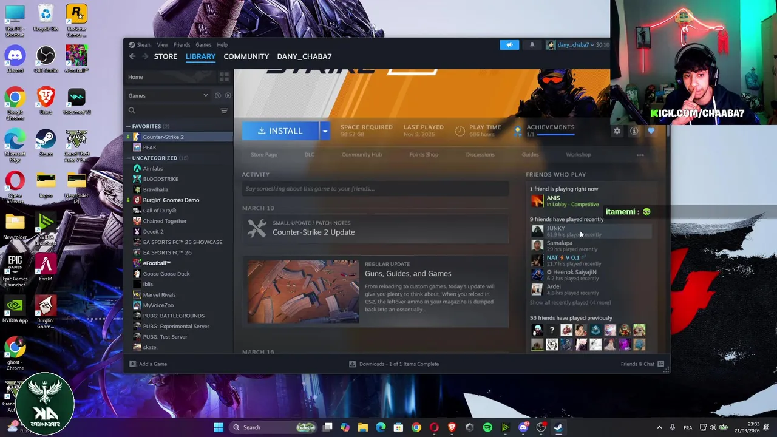
Task: Open install options dropdown arrow
Action: coord(325,131)
